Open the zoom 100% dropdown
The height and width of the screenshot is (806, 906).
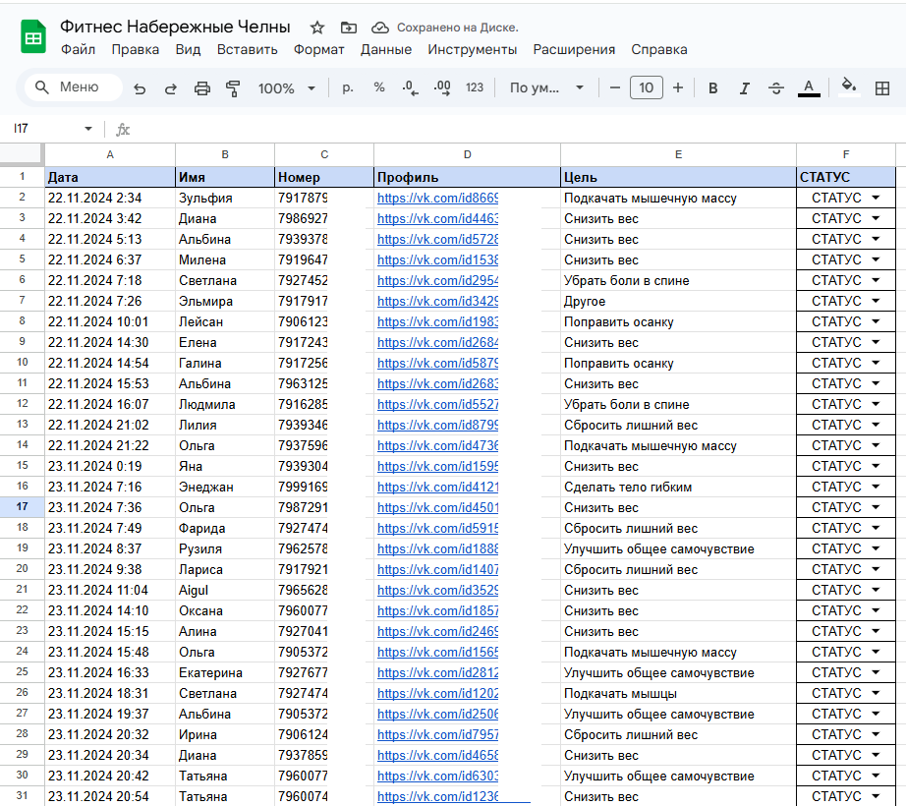[x=286, y=88]
